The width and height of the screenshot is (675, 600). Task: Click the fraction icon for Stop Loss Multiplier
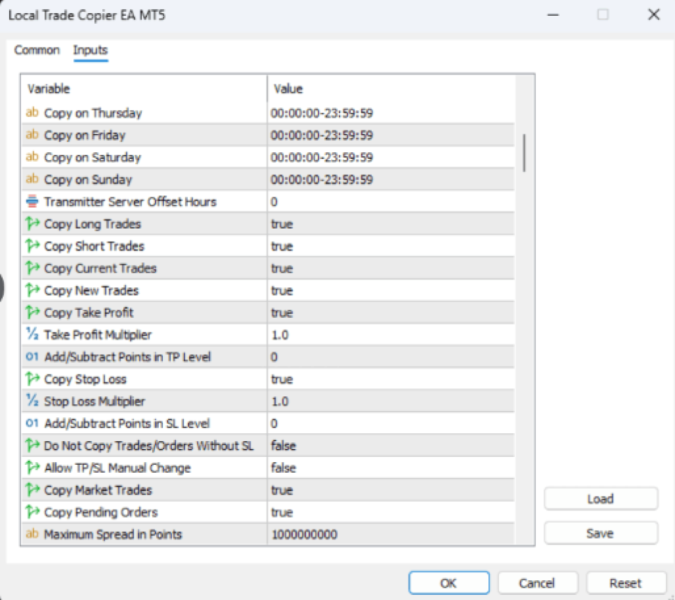tap(32, 401)
